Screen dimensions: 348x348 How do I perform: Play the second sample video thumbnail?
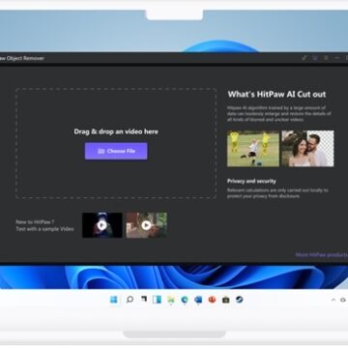click(x=146, y=225)
